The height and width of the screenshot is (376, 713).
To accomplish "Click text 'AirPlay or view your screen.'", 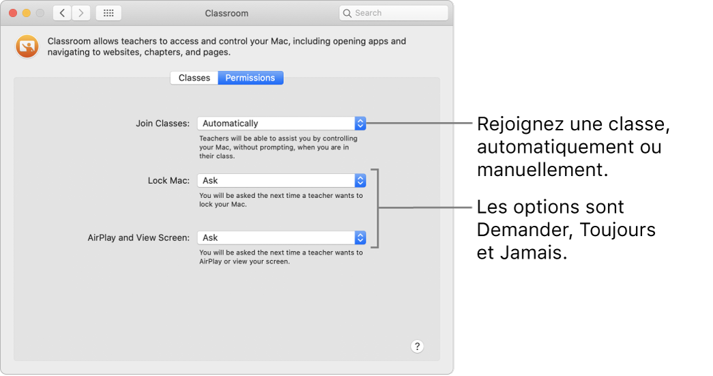I will click(x=244, y=261).
